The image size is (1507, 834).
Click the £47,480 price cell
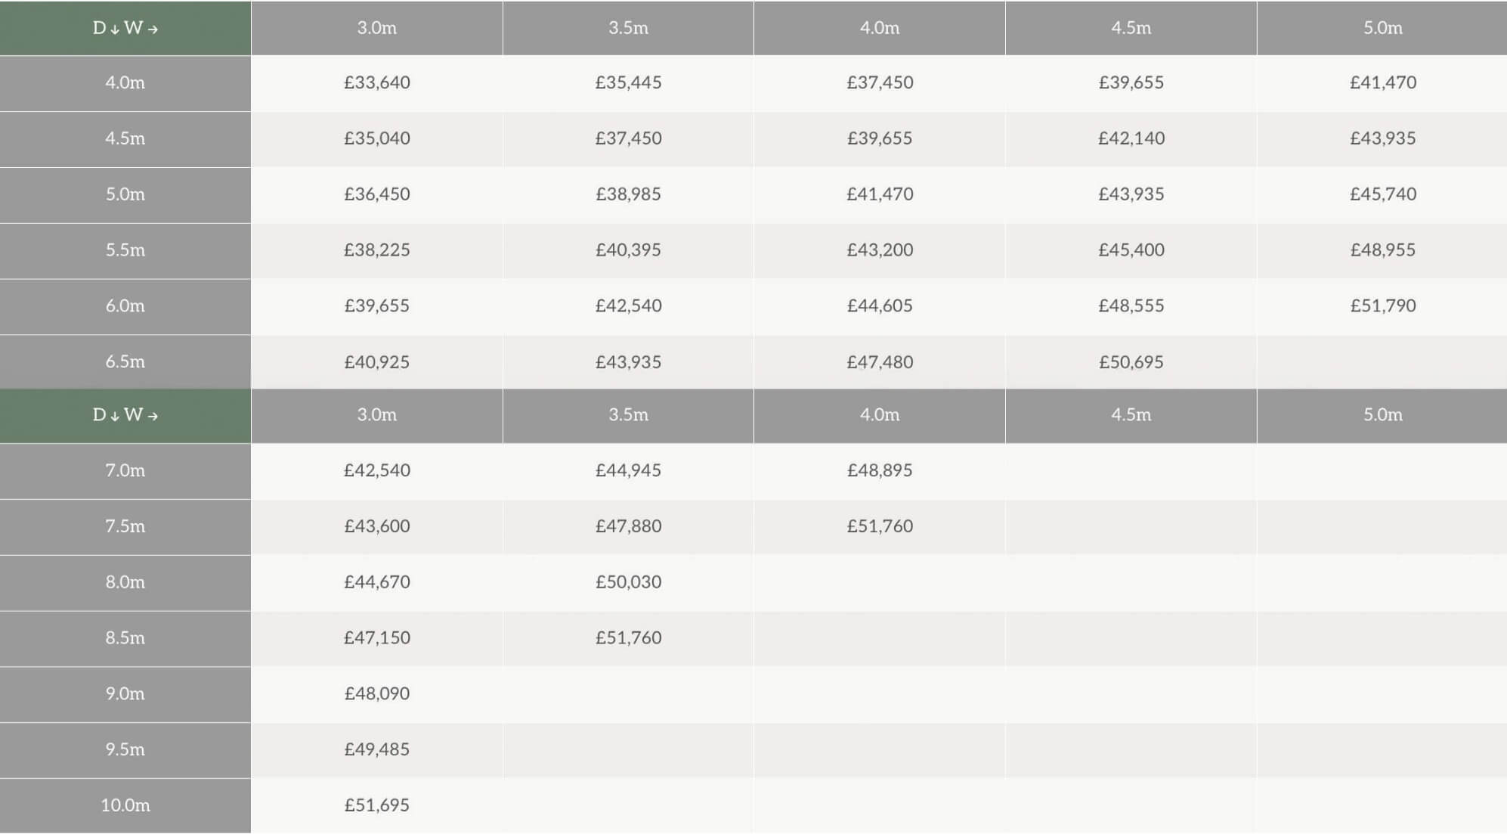879,362
